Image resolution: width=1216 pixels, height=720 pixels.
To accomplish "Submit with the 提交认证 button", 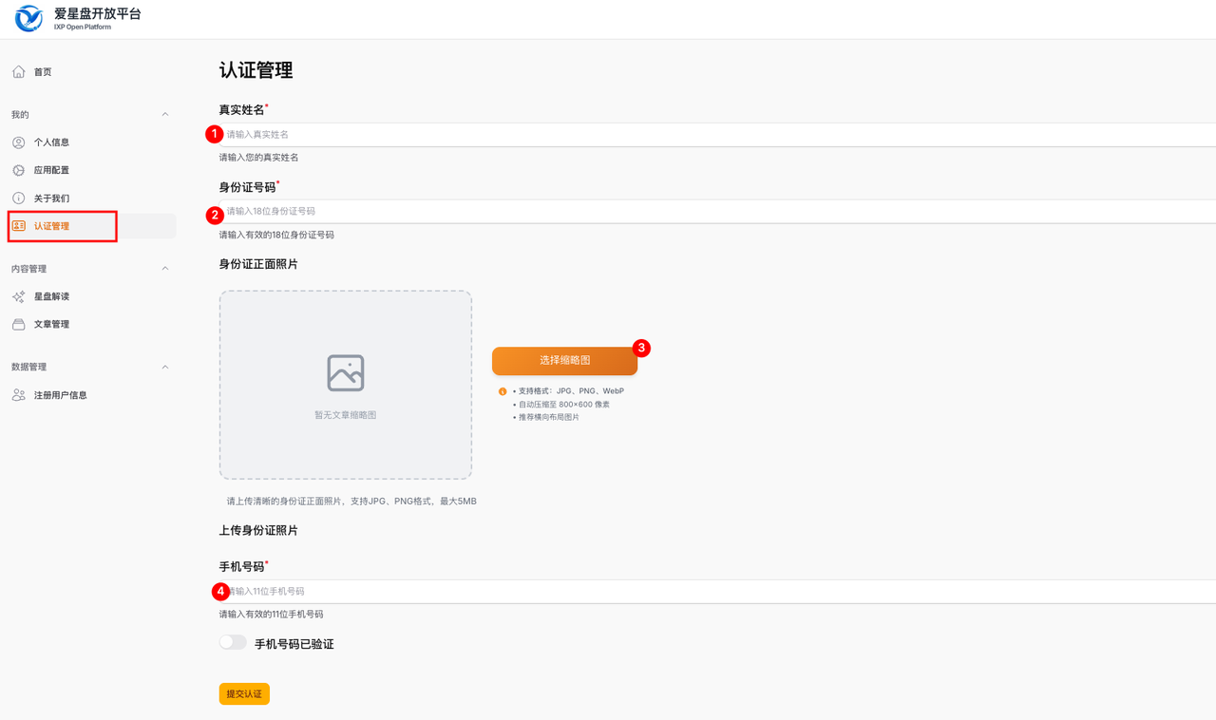I will pyautogui.click(x=244, y=694).
